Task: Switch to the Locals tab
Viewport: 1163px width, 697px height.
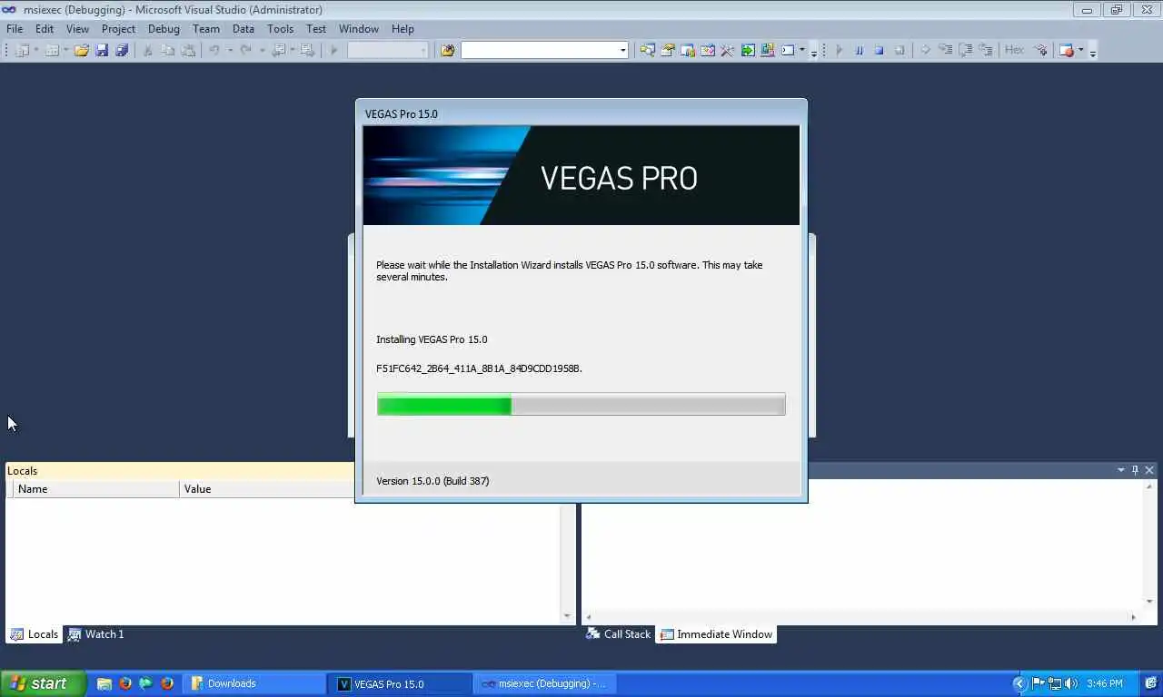Action: tap(35, 634)
